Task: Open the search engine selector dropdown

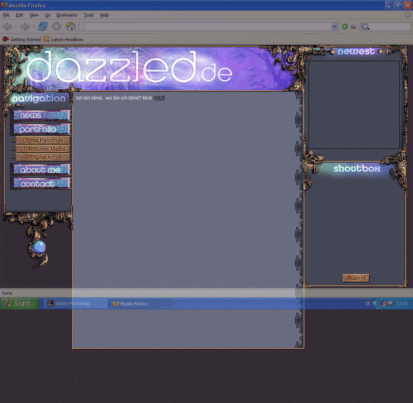Action: pos(365,27)
